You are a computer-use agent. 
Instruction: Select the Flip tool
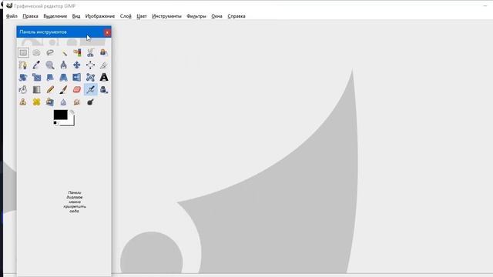(77, 77)
